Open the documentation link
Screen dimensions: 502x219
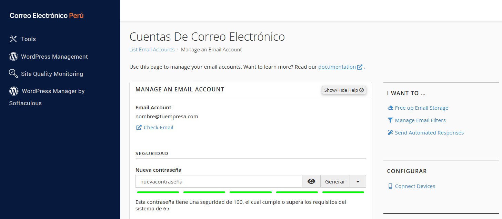coord(337,67)
